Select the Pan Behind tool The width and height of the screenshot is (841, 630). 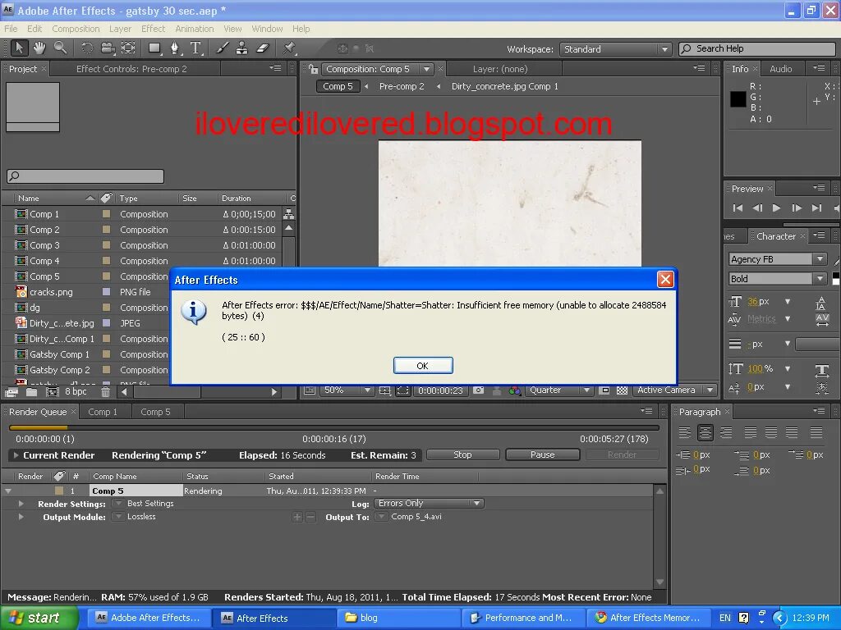(x=128, y=48)
